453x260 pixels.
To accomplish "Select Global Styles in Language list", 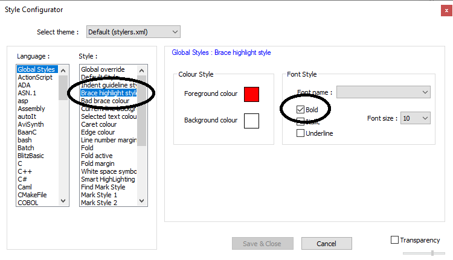I will coord(37,69).
